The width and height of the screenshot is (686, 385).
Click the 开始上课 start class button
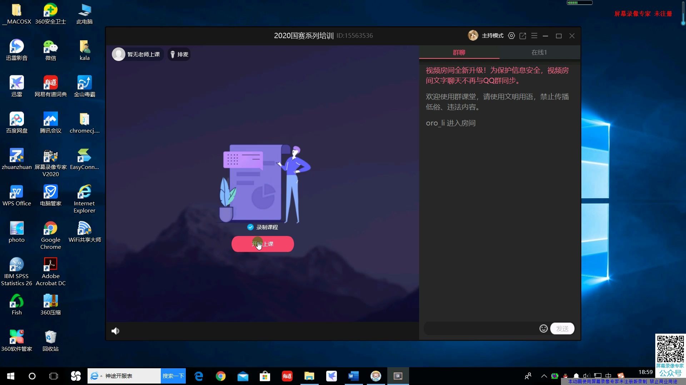pos(263,244)
